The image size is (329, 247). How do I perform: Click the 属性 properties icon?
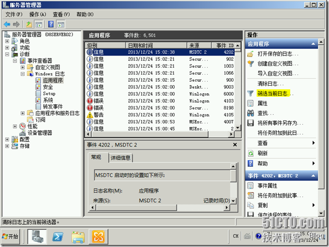tap(251, 103)
